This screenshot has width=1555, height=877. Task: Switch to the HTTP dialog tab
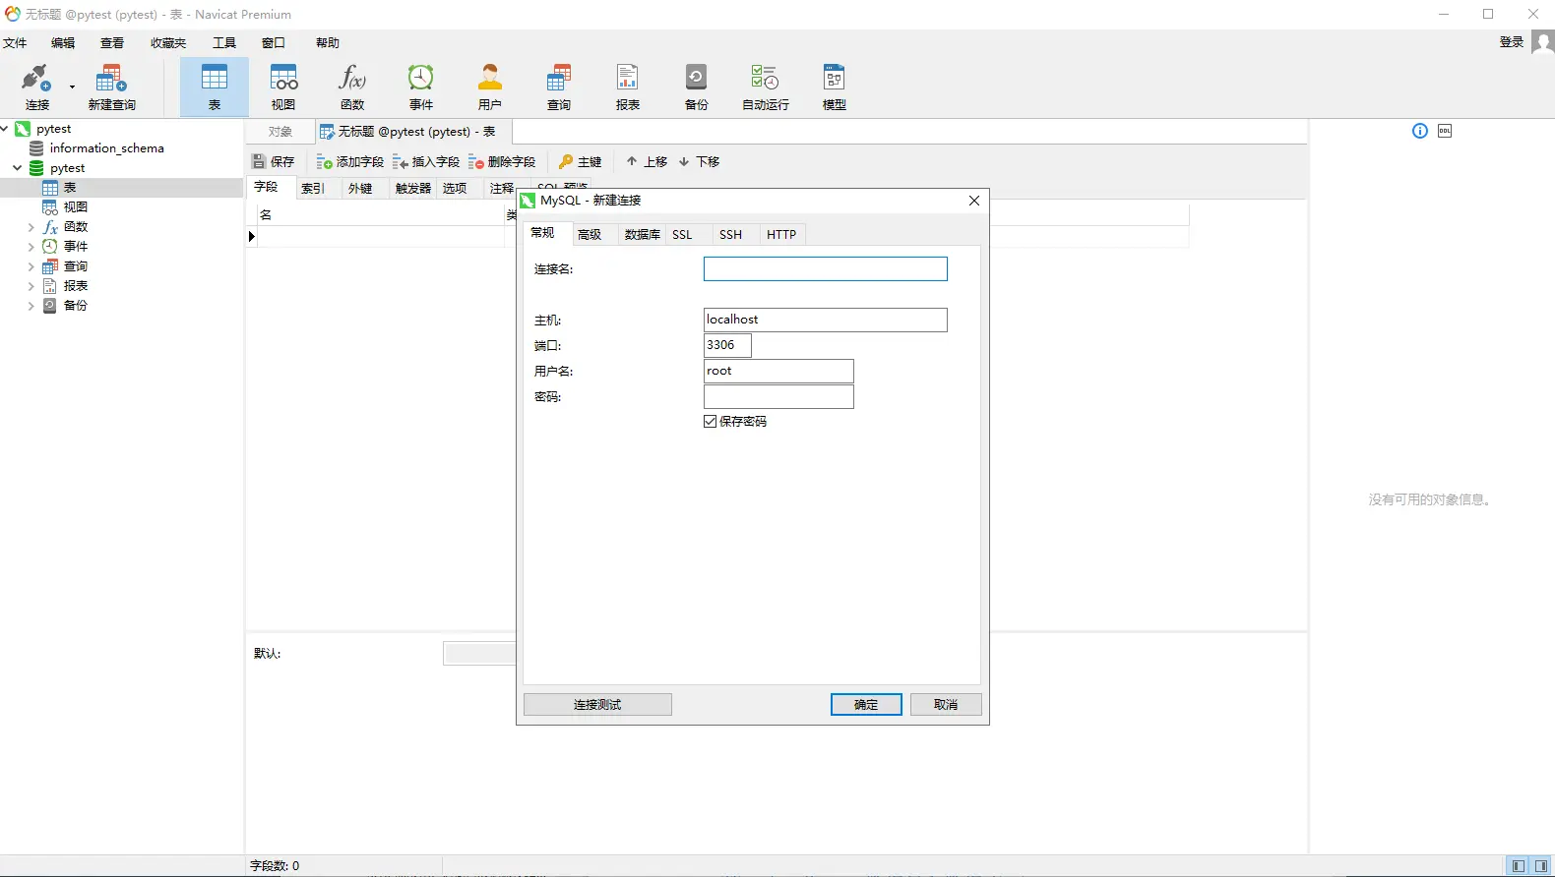781,234
